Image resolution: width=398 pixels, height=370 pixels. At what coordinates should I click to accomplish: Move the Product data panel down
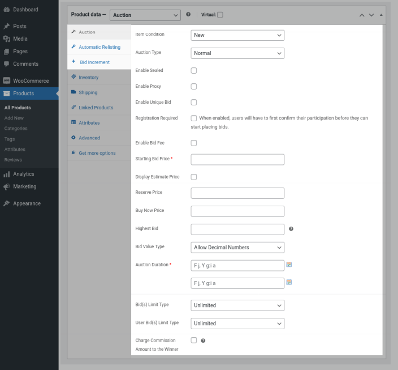pos(371,15)
